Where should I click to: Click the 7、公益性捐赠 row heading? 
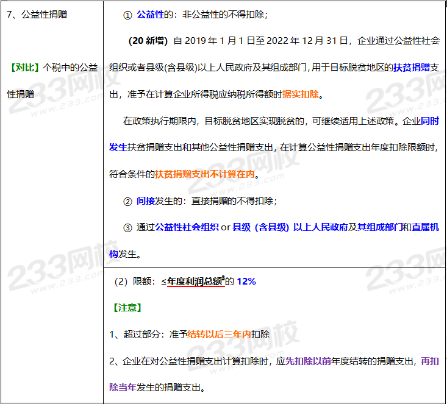coord(36,15)
